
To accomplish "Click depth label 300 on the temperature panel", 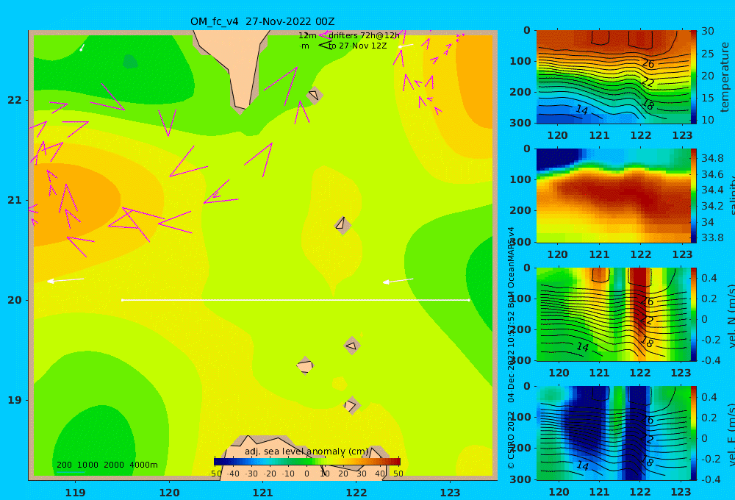I will click(520, 123).
